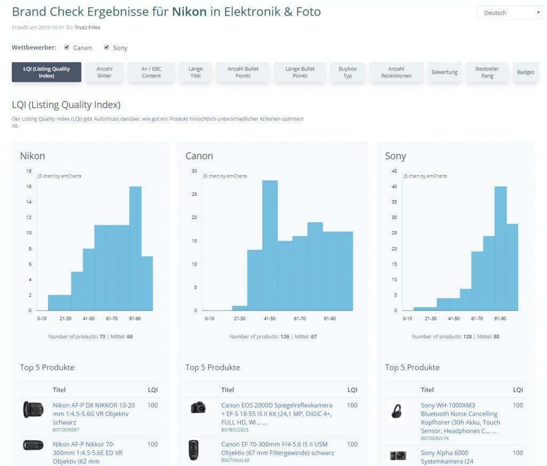Open the Deutsch language dropdown

coord(509,13)
